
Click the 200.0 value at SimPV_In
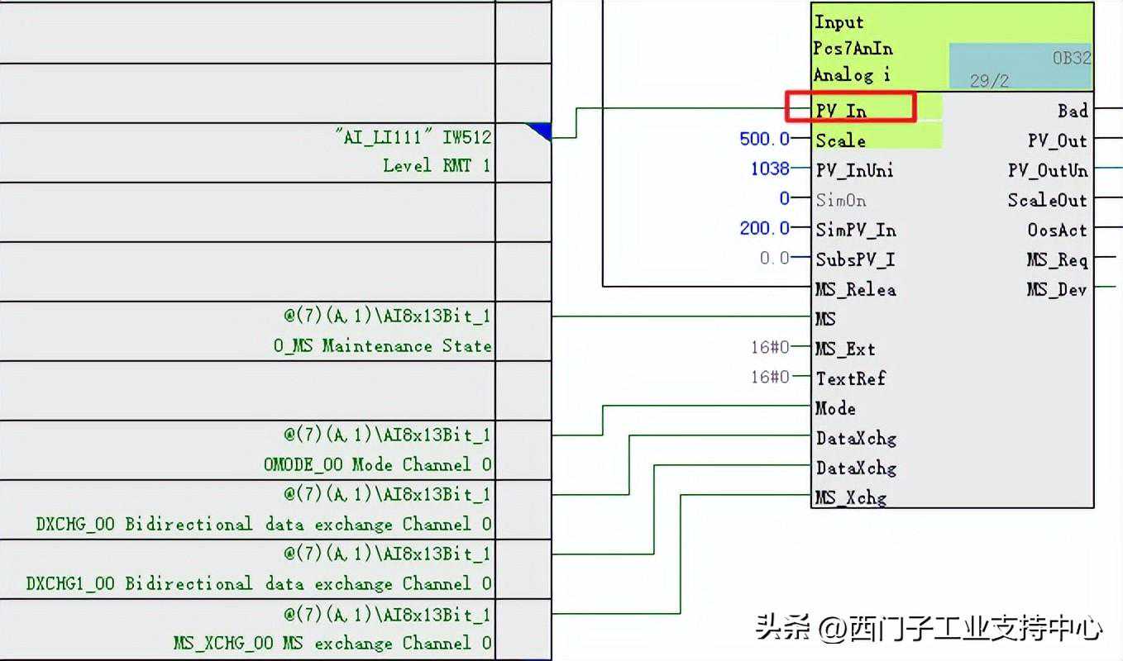[764, 229]
